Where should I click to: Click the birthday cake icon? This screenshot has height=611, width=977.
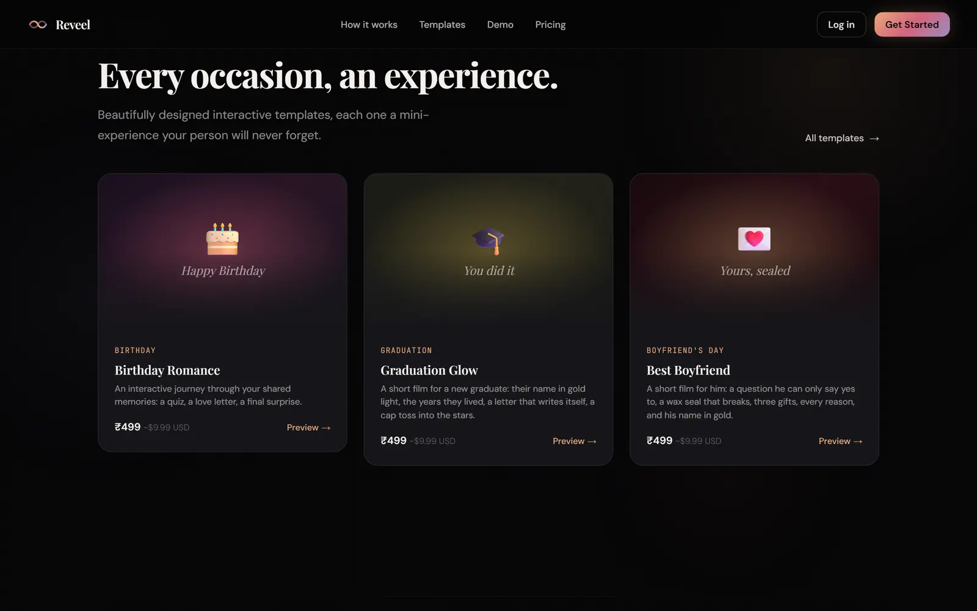click(x=222, y=239)
